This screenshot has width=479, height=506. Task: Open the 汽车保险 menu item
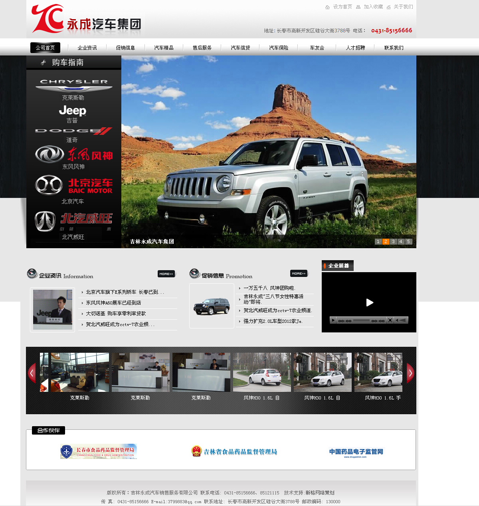click(279, 48)
